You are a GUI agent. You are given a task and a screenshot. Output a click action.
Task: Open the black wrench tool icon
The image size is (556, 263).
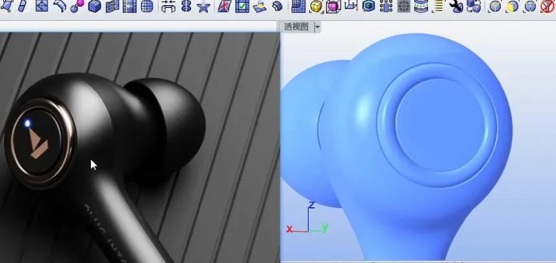pyautogui.click(x=457, y=6)
